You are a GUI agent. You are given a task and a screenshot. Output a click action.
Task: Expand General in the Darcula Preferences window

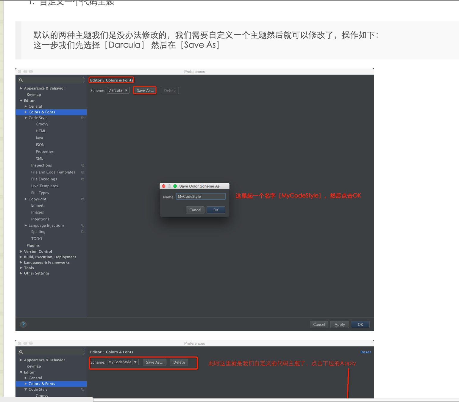pos(26,106)
